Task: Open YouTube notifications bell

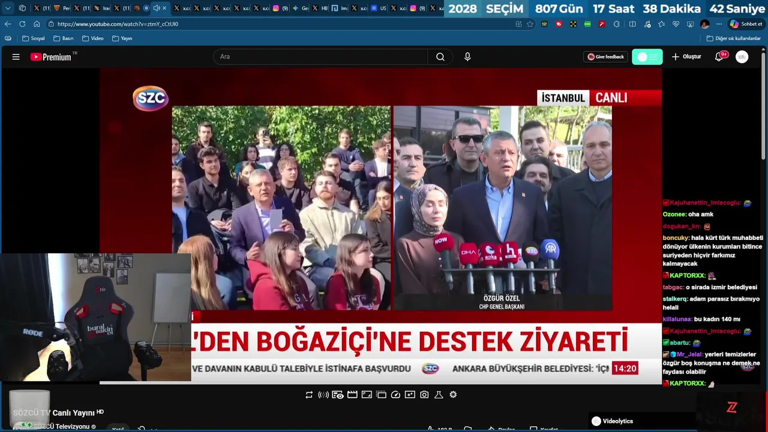Action: pyautogui.click(x=719, y=57)
